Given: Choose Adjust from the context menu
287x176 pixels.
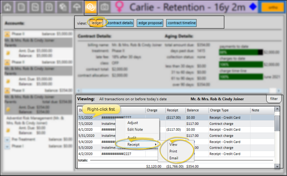Looking at the screenshot, I should coord(133,123).
